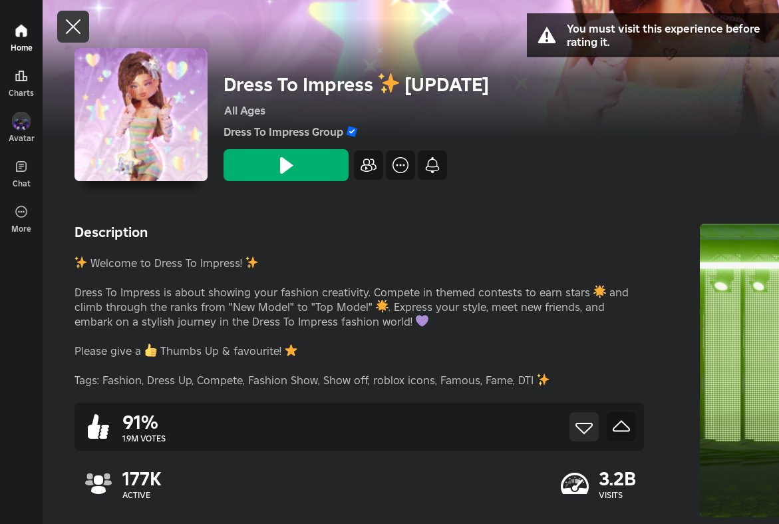Close the experience details overlay

73,27
